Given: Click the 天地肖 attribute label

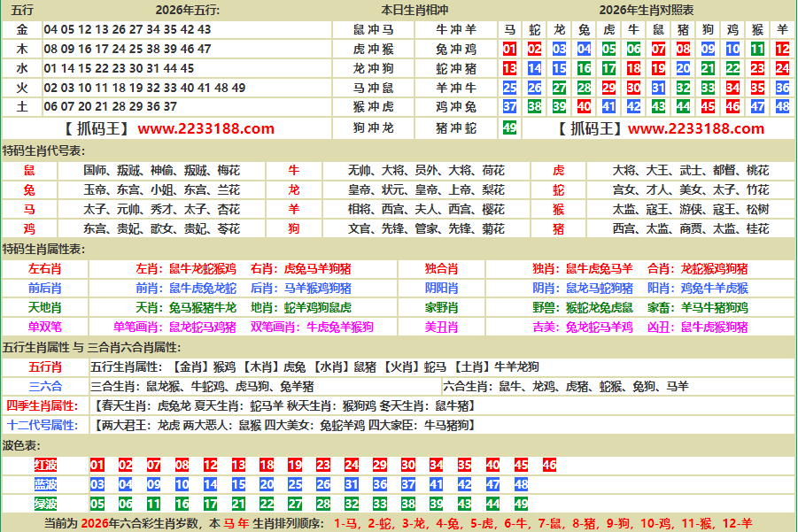Looking at the screenshot, I should [44, 307].
